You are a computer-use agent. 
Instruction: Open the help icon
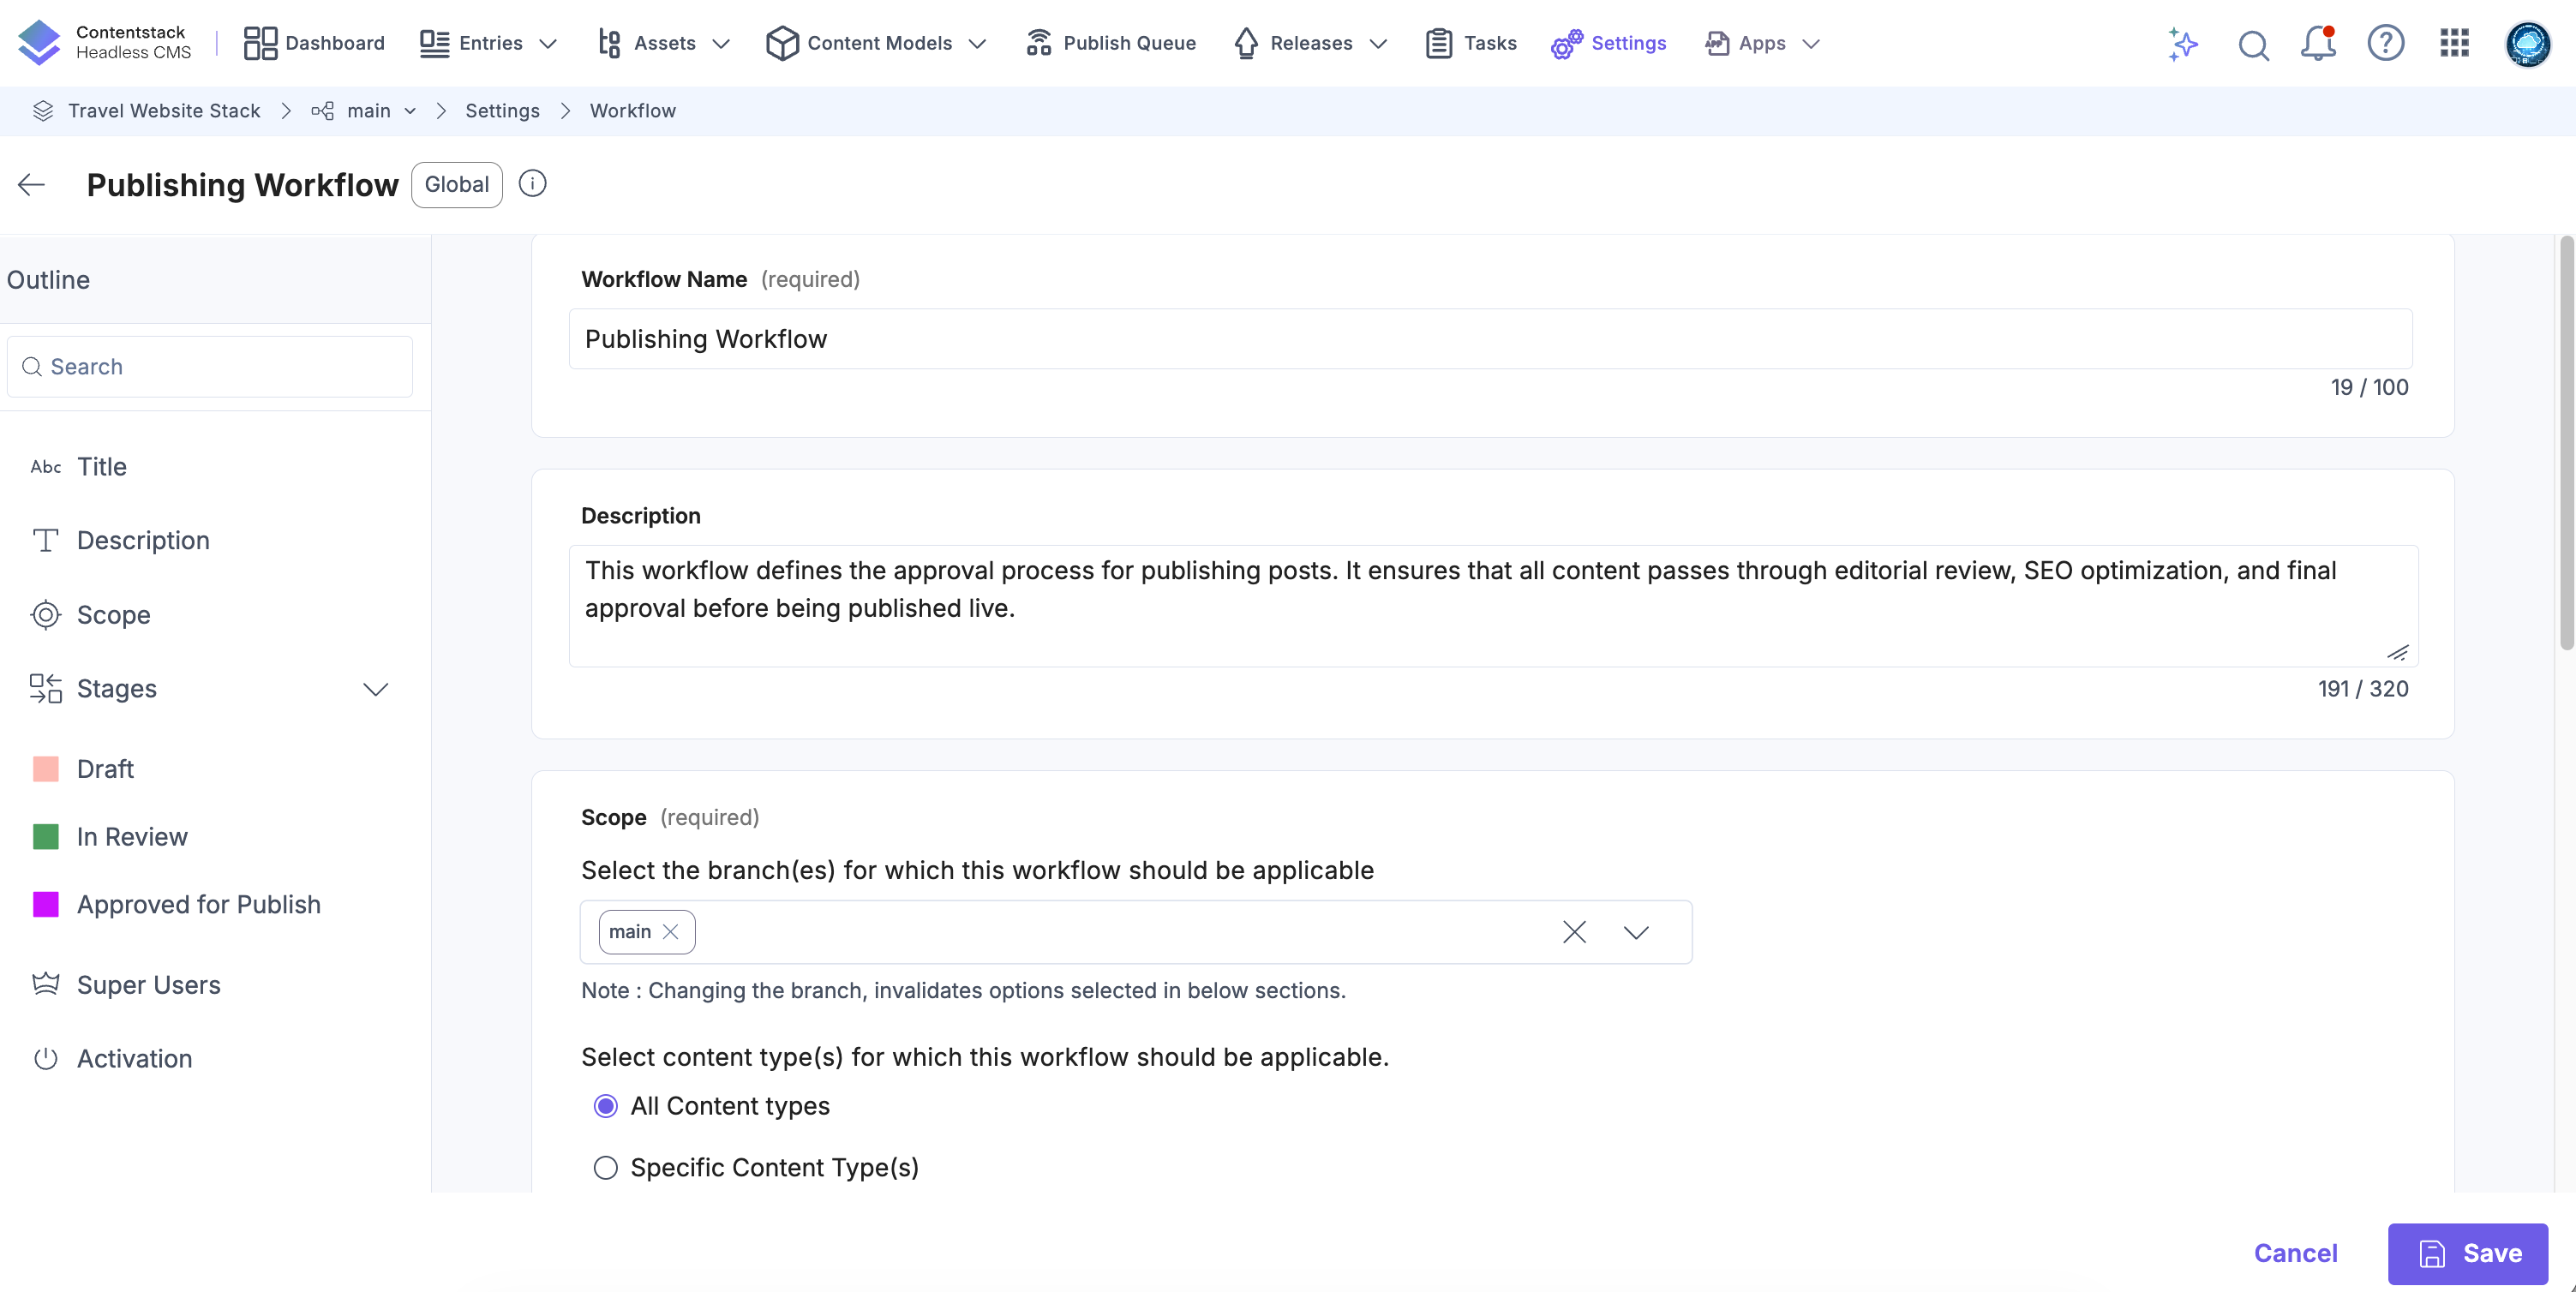[2386, 43]
